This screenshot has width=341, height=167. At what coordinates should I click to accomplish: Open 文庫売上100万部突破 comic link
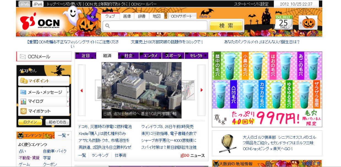[167, 42]
